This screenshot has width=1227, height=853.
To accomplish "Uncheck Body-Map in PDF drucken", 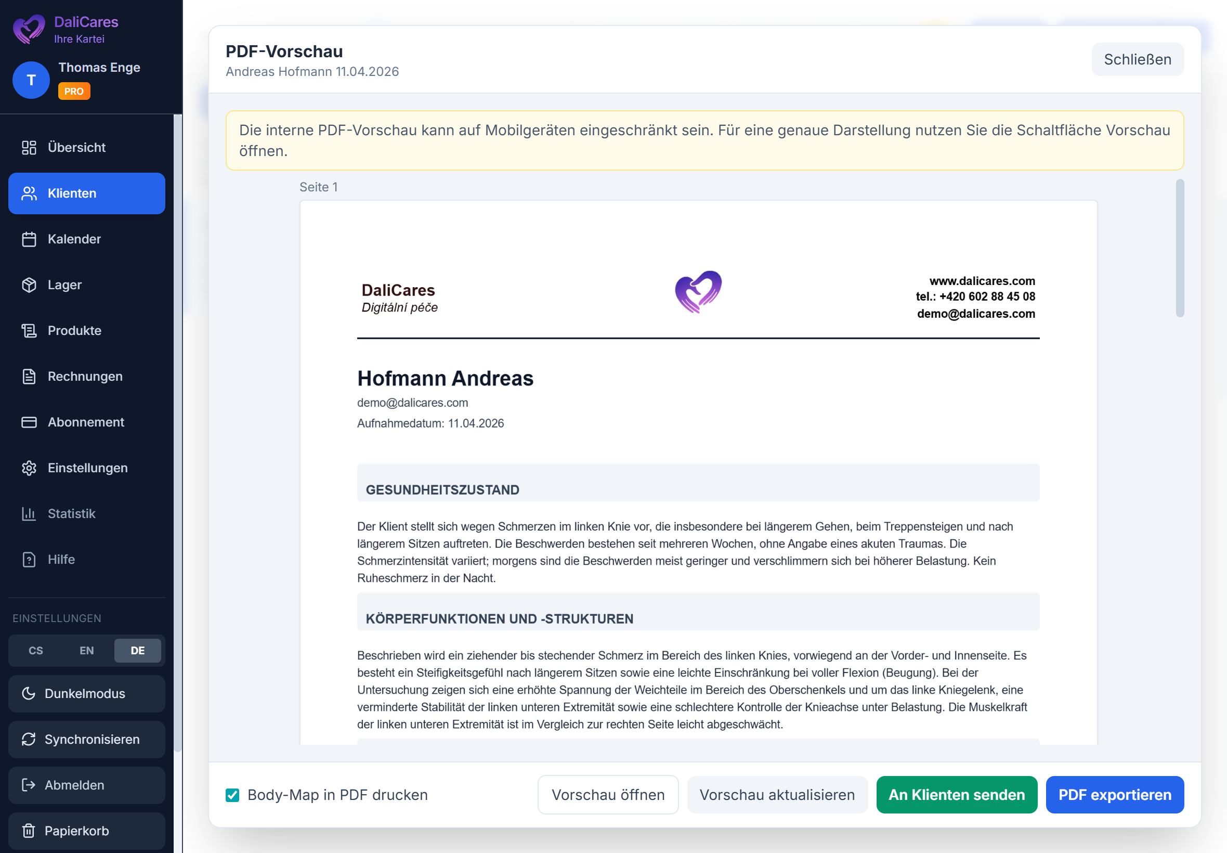I will click(232, 795).
